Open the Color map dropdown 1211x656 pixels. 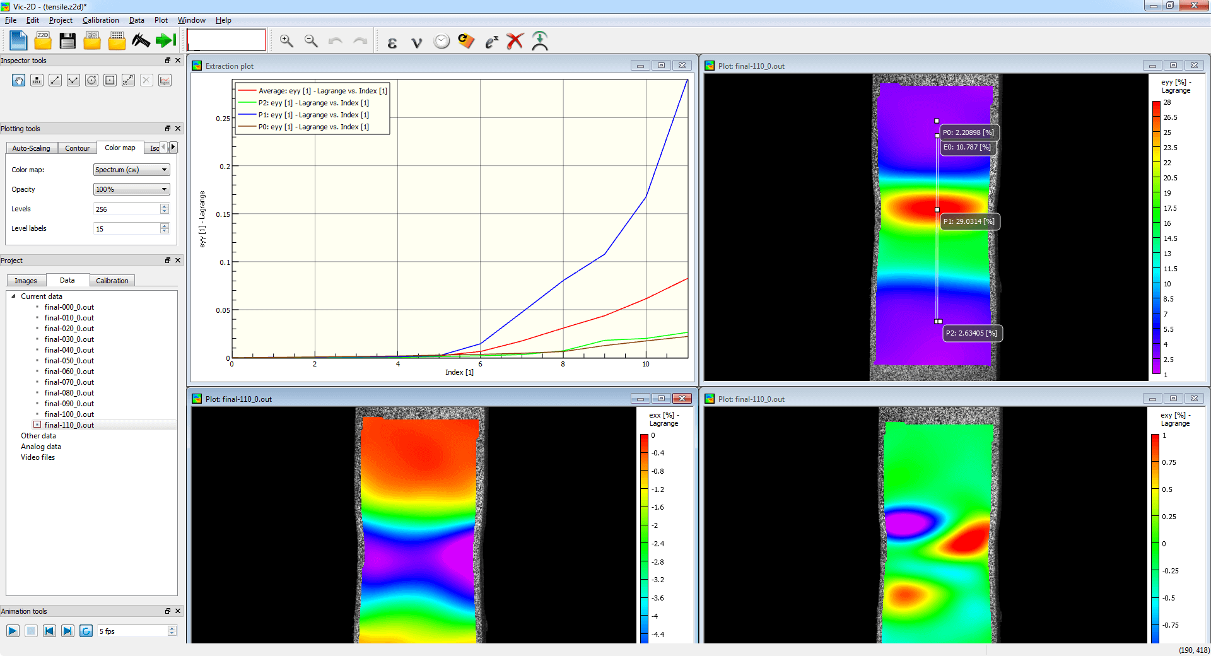(x=131, y=170)
